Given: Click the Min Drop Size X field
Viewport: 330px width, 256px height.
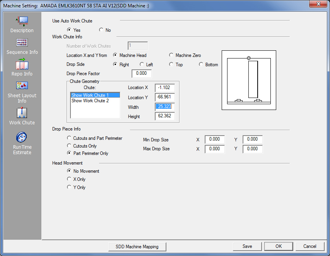Looking at the screenshot, I should tap(215, 139).
